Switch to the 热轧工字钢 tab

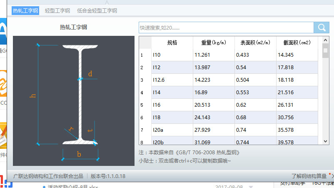(x=25, y=11)
